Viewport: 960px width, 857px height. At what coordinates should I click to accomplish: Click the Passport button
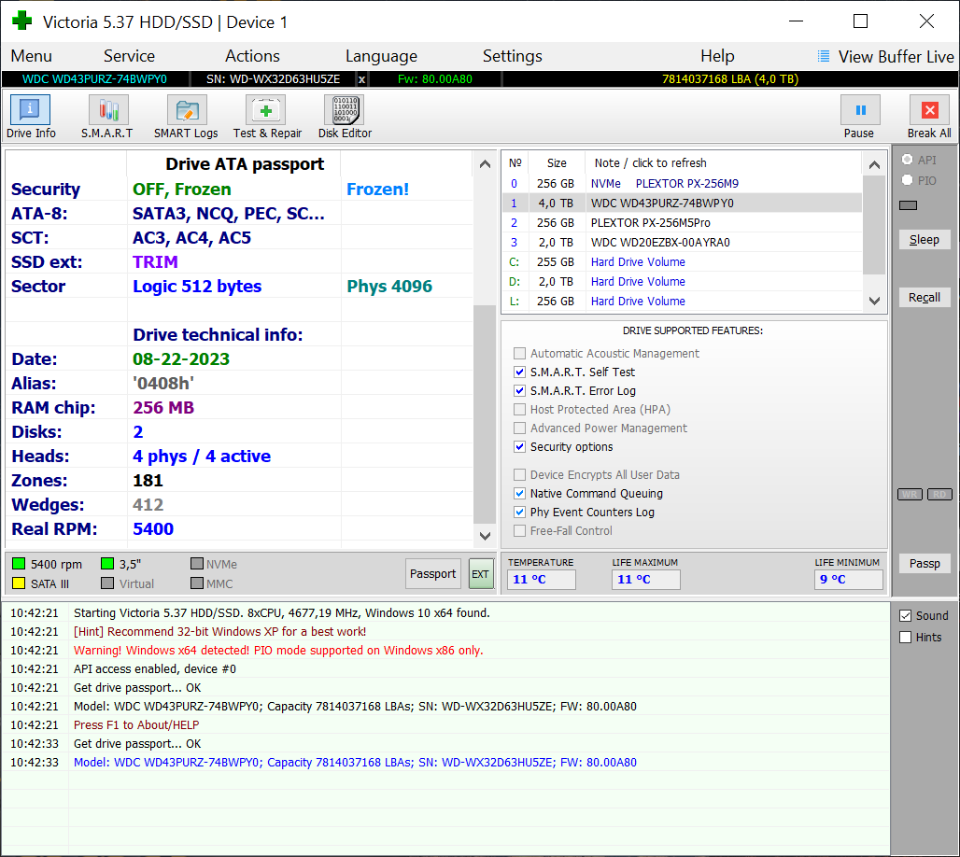tap(433, 574)
